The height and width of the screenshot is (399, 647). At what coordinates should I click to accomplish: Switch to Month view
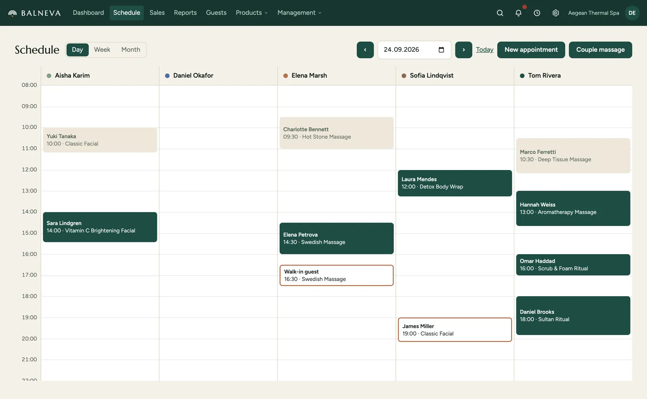(131, 50)
